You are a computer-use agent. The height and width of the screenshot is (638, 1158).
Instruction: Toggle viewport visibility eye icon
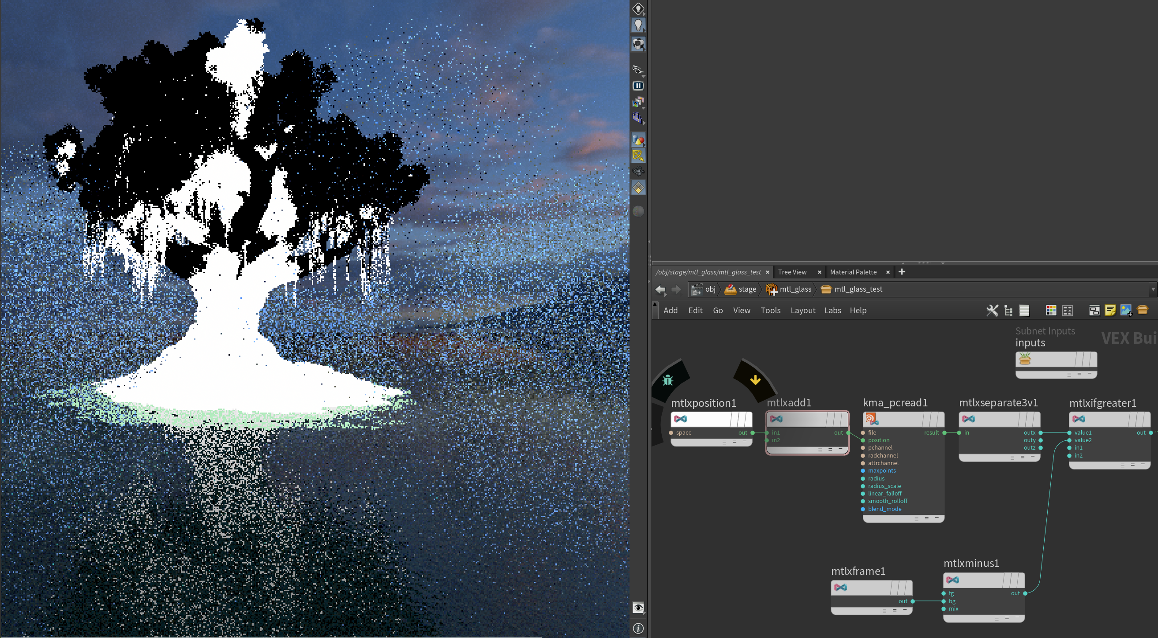click(x=638, y=608)
